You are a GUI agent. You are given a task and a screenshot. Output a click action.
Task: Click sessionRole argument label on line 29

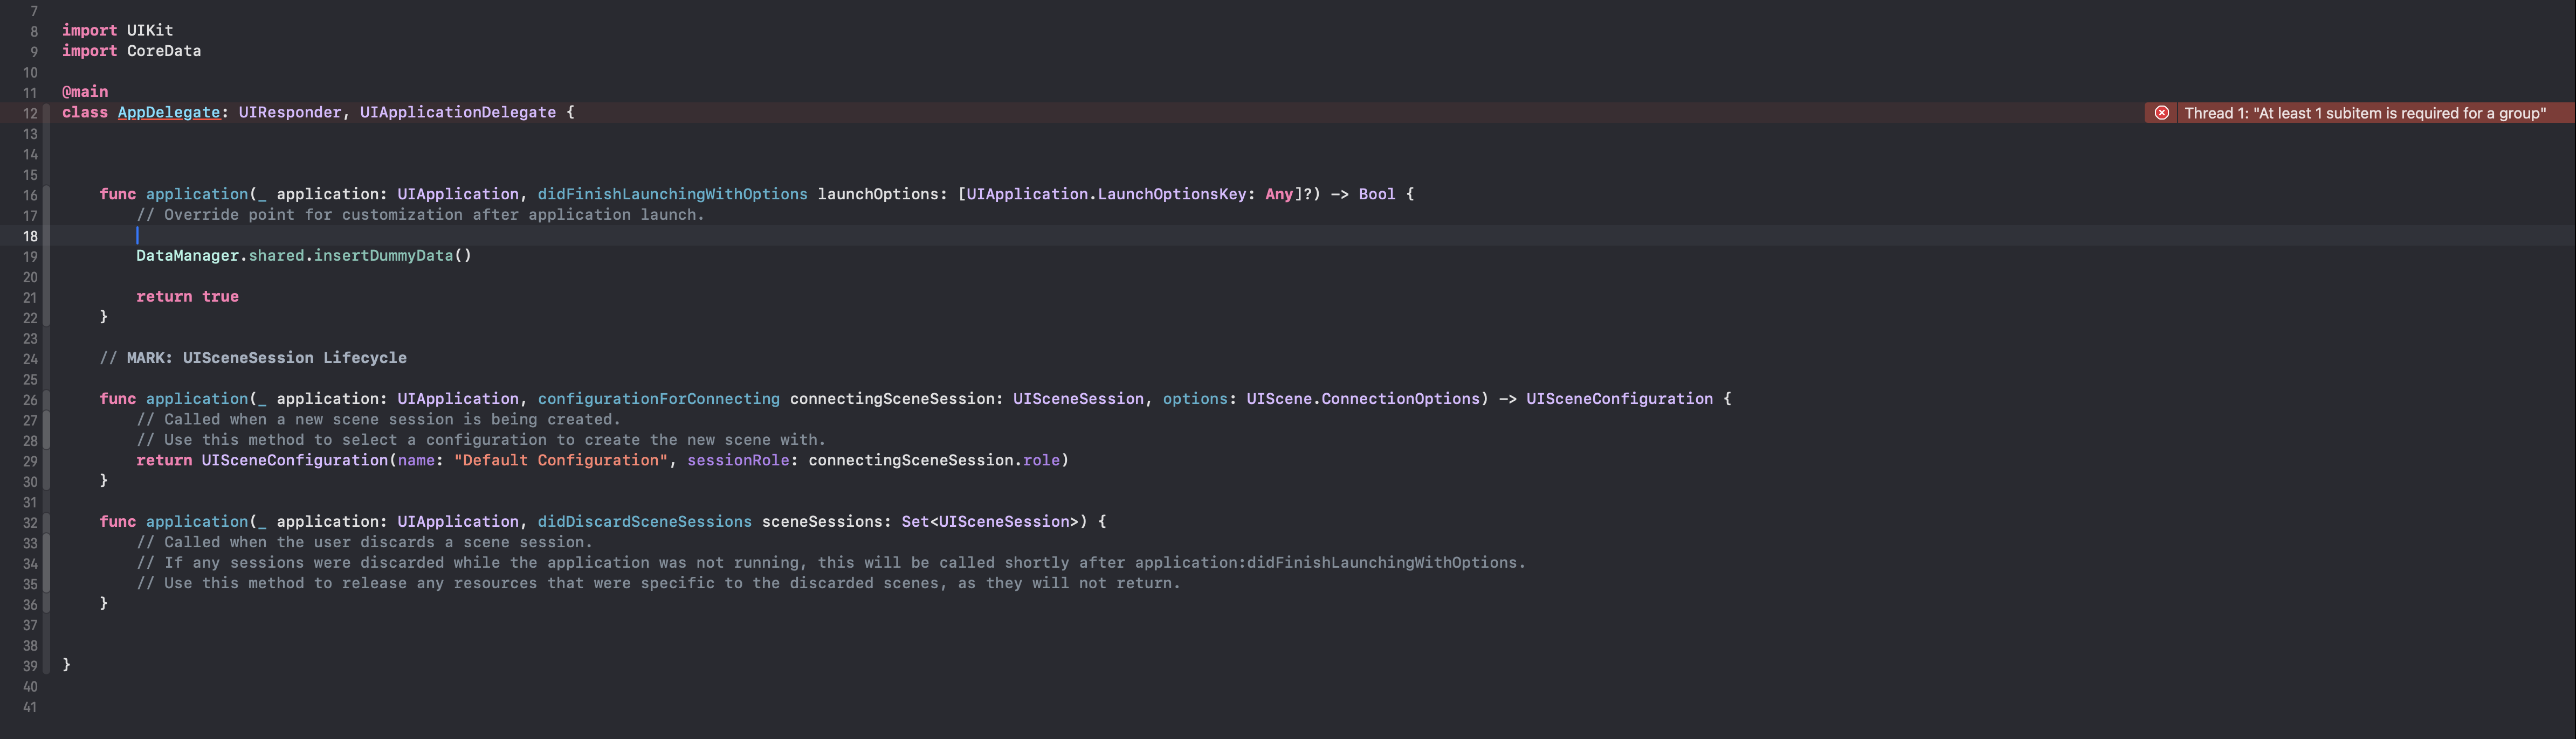click(x=738, y=461)
